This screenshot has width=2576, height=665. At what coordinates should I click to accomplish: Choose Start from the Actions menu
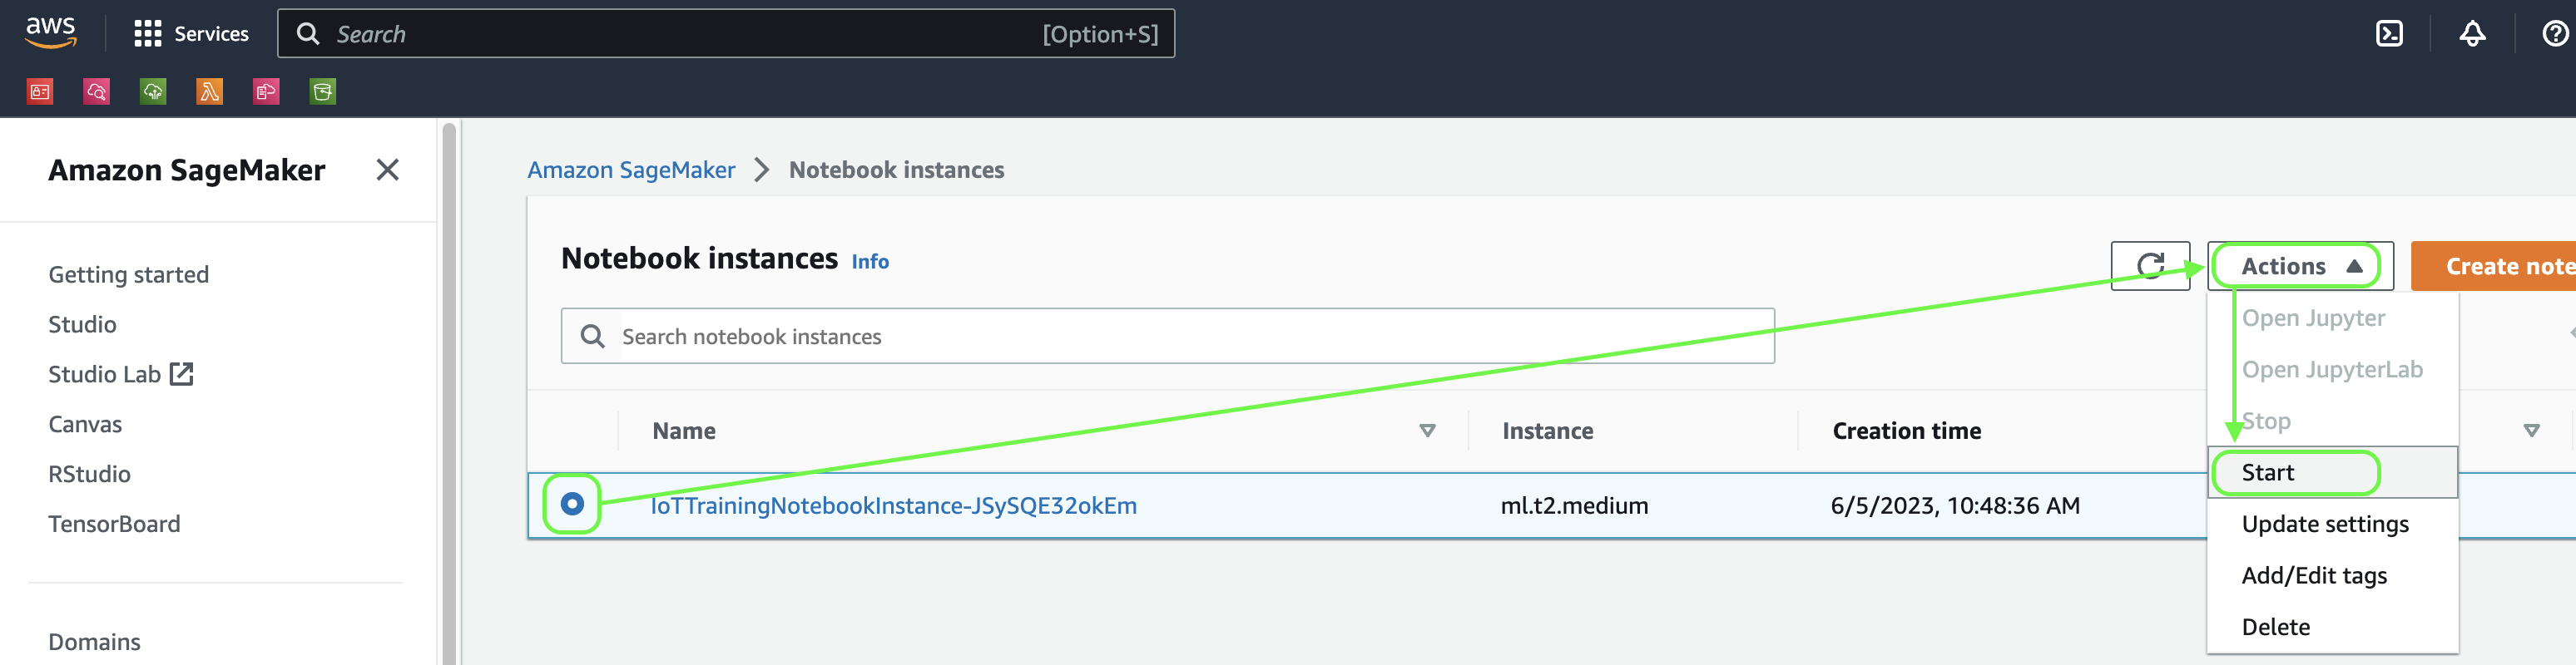coord(2332,472)
